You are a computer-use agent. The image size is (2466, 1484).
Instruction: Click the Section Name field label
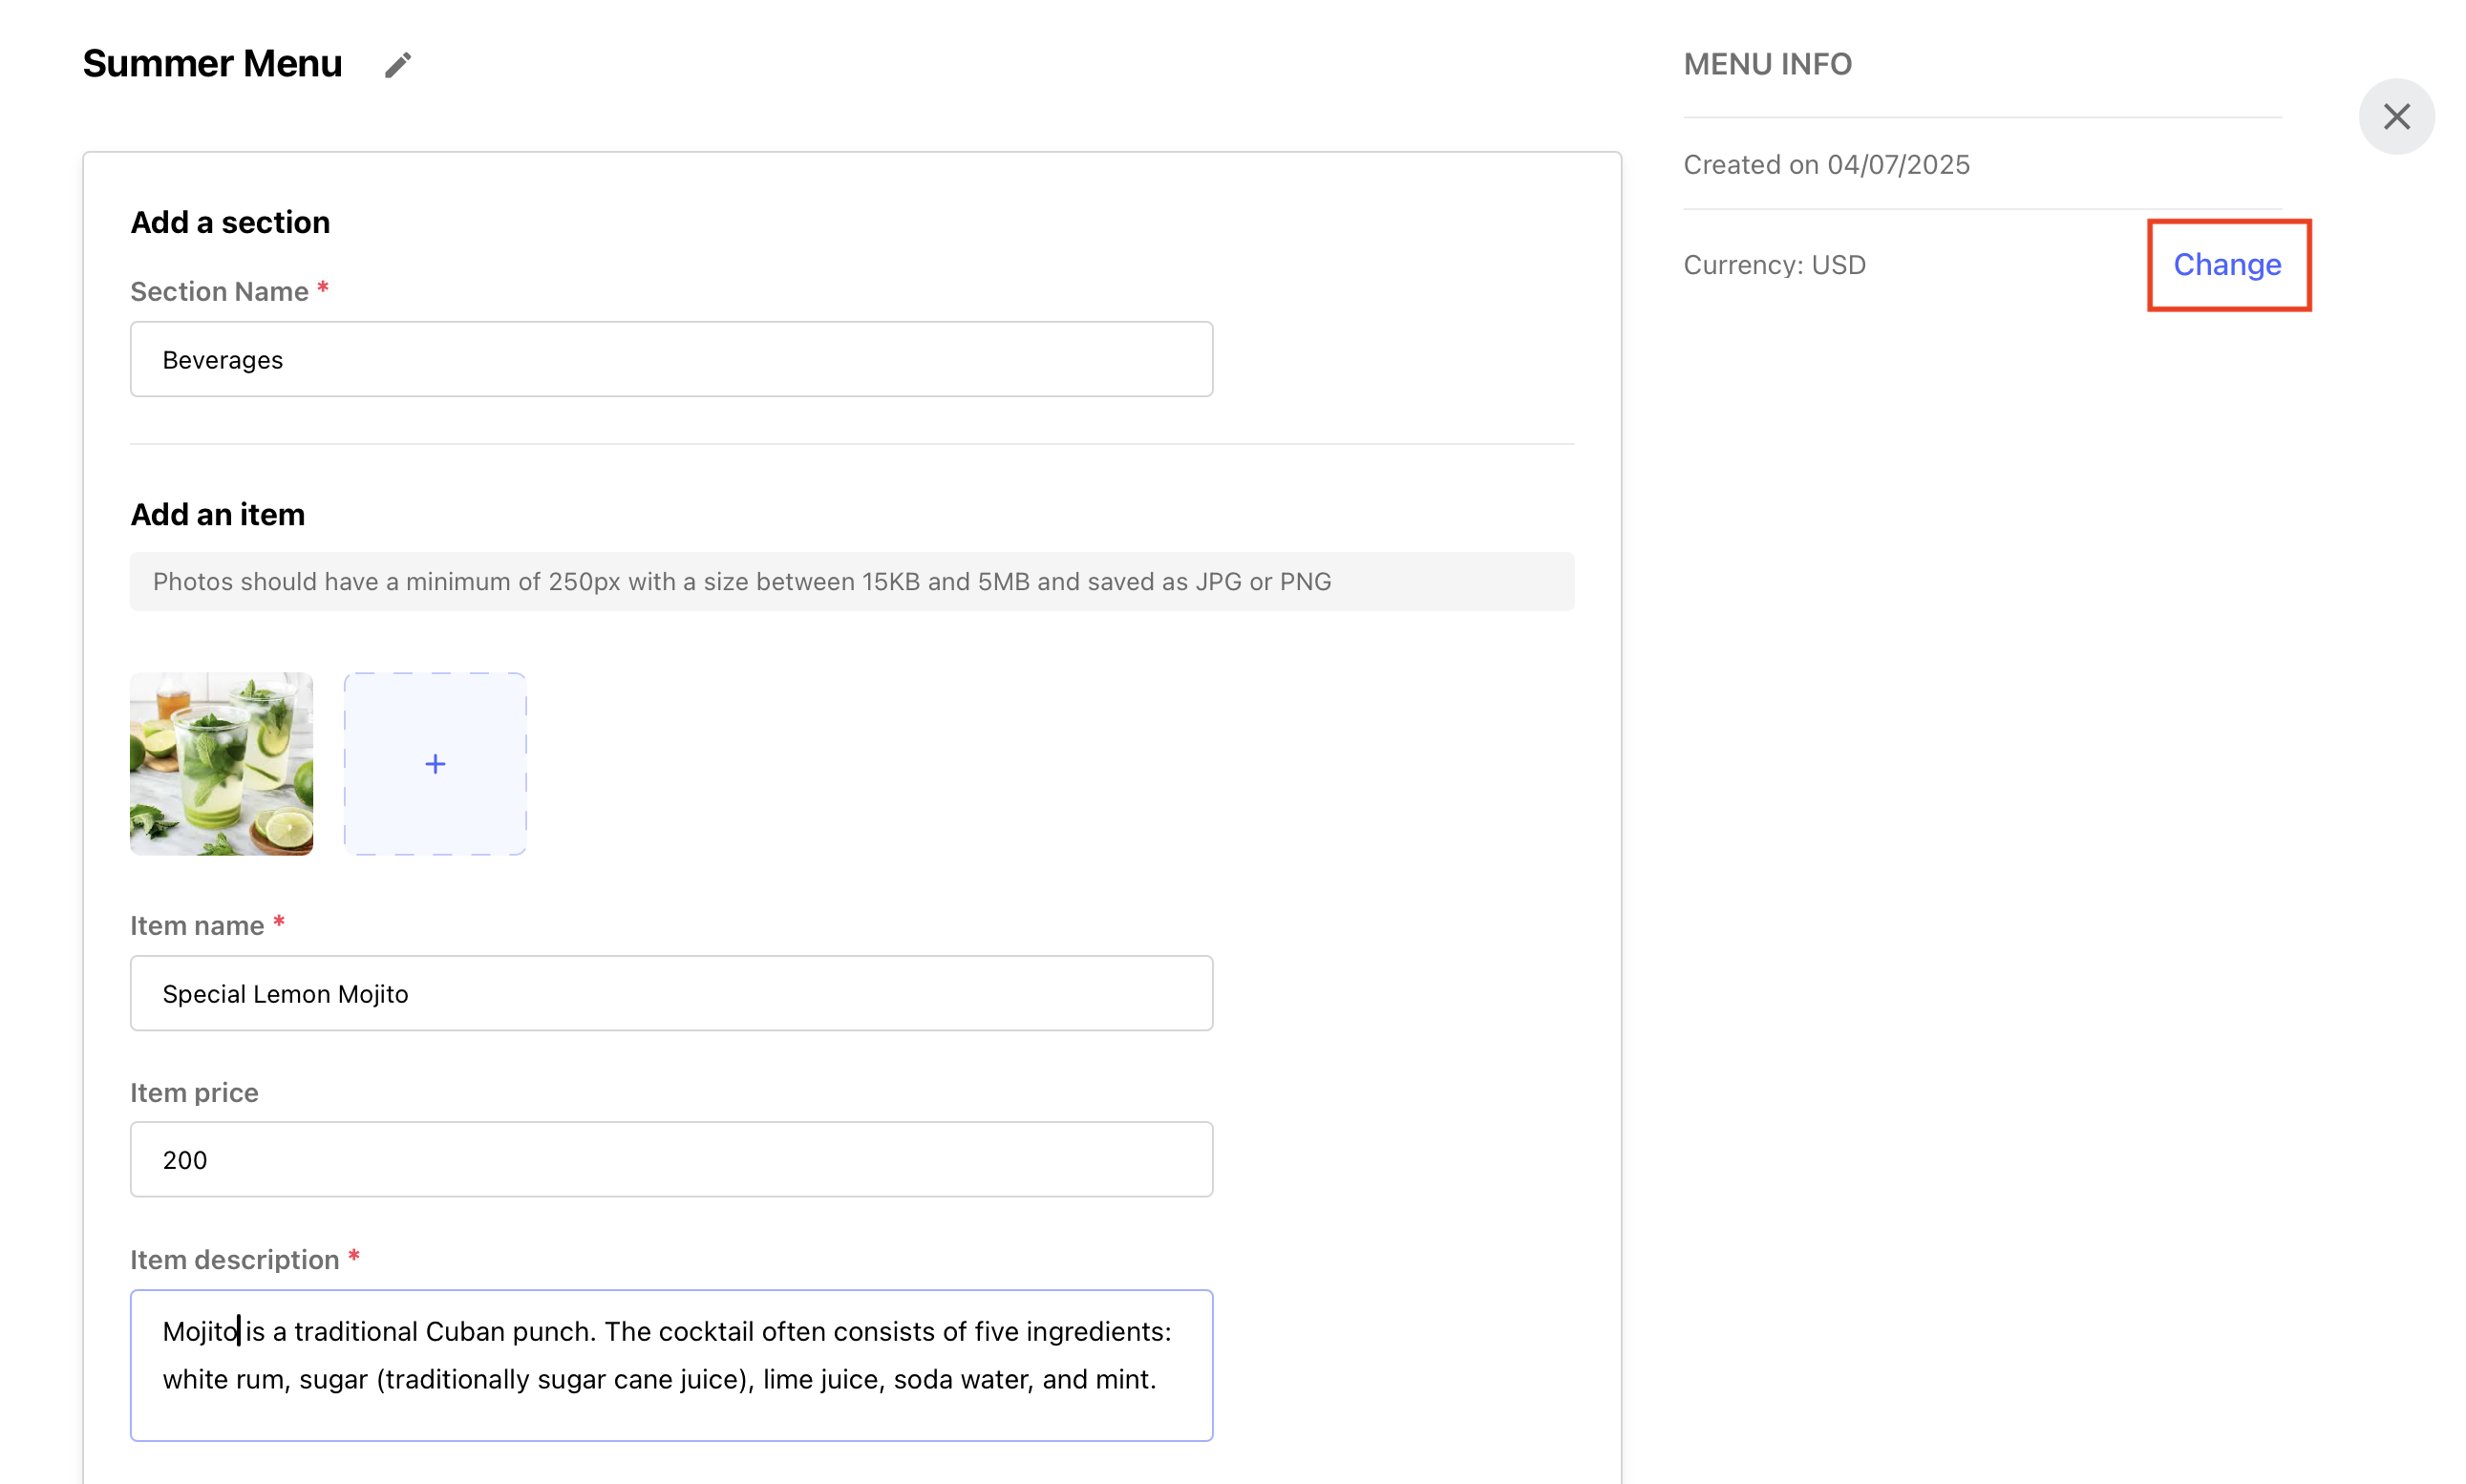(219, 291)
